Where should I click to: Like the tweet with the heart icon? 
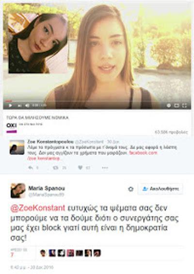click(80, 168)
